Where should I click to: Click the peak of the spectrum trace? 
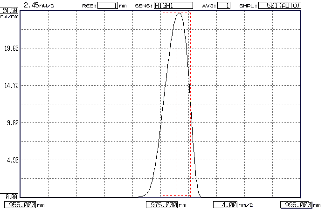coord(179,13)
